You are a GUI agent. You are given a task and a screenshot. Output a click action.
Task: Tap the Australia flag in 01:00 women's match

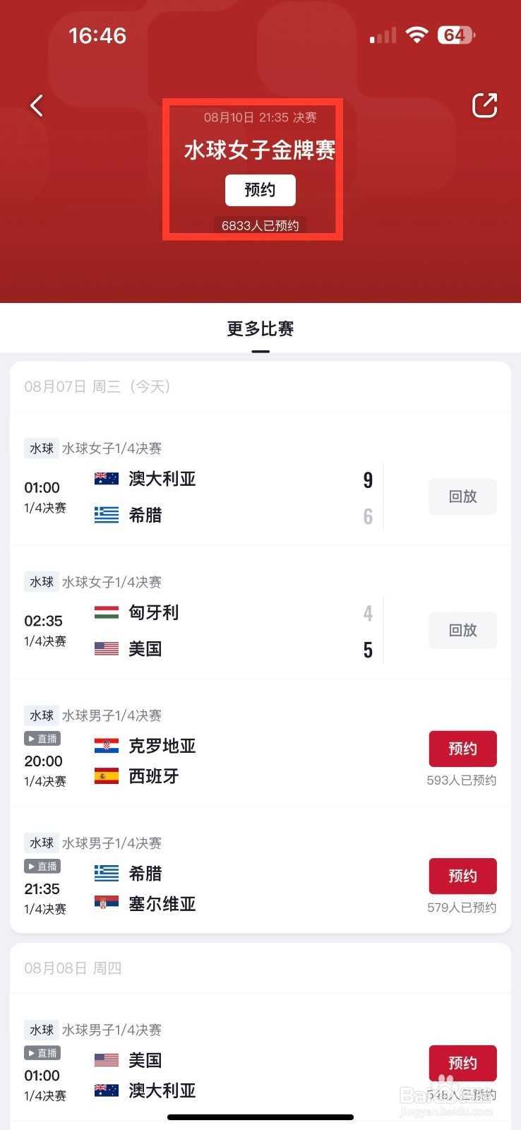[107, 478]
